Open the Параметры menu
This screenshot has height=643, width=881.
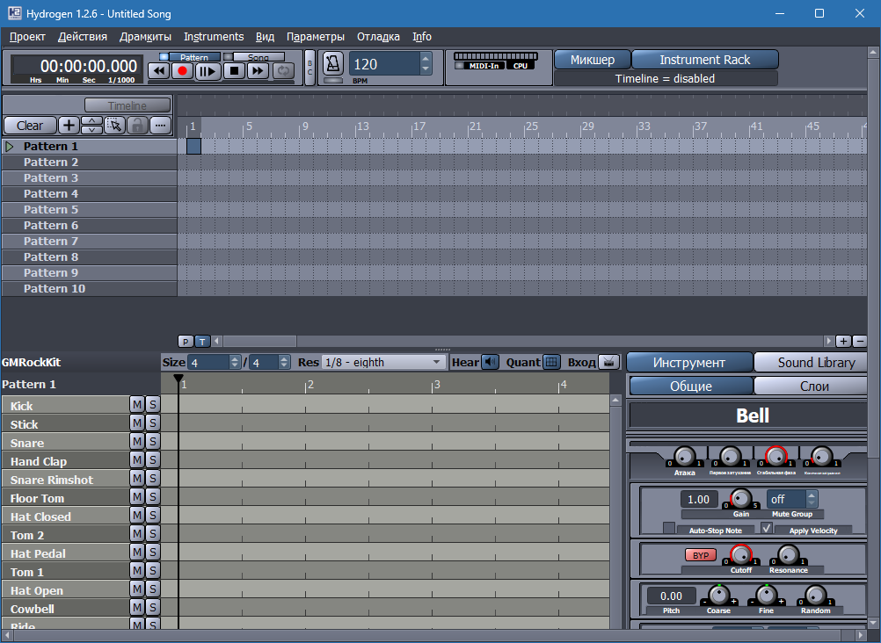(x=316, y=37)
